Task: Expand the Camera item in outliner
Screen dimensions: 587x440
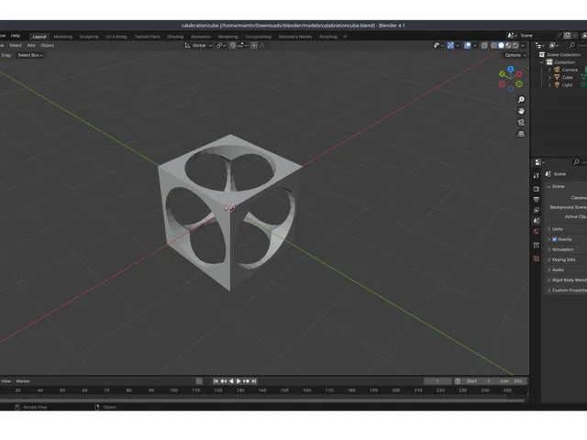Action: coord(549,70)
